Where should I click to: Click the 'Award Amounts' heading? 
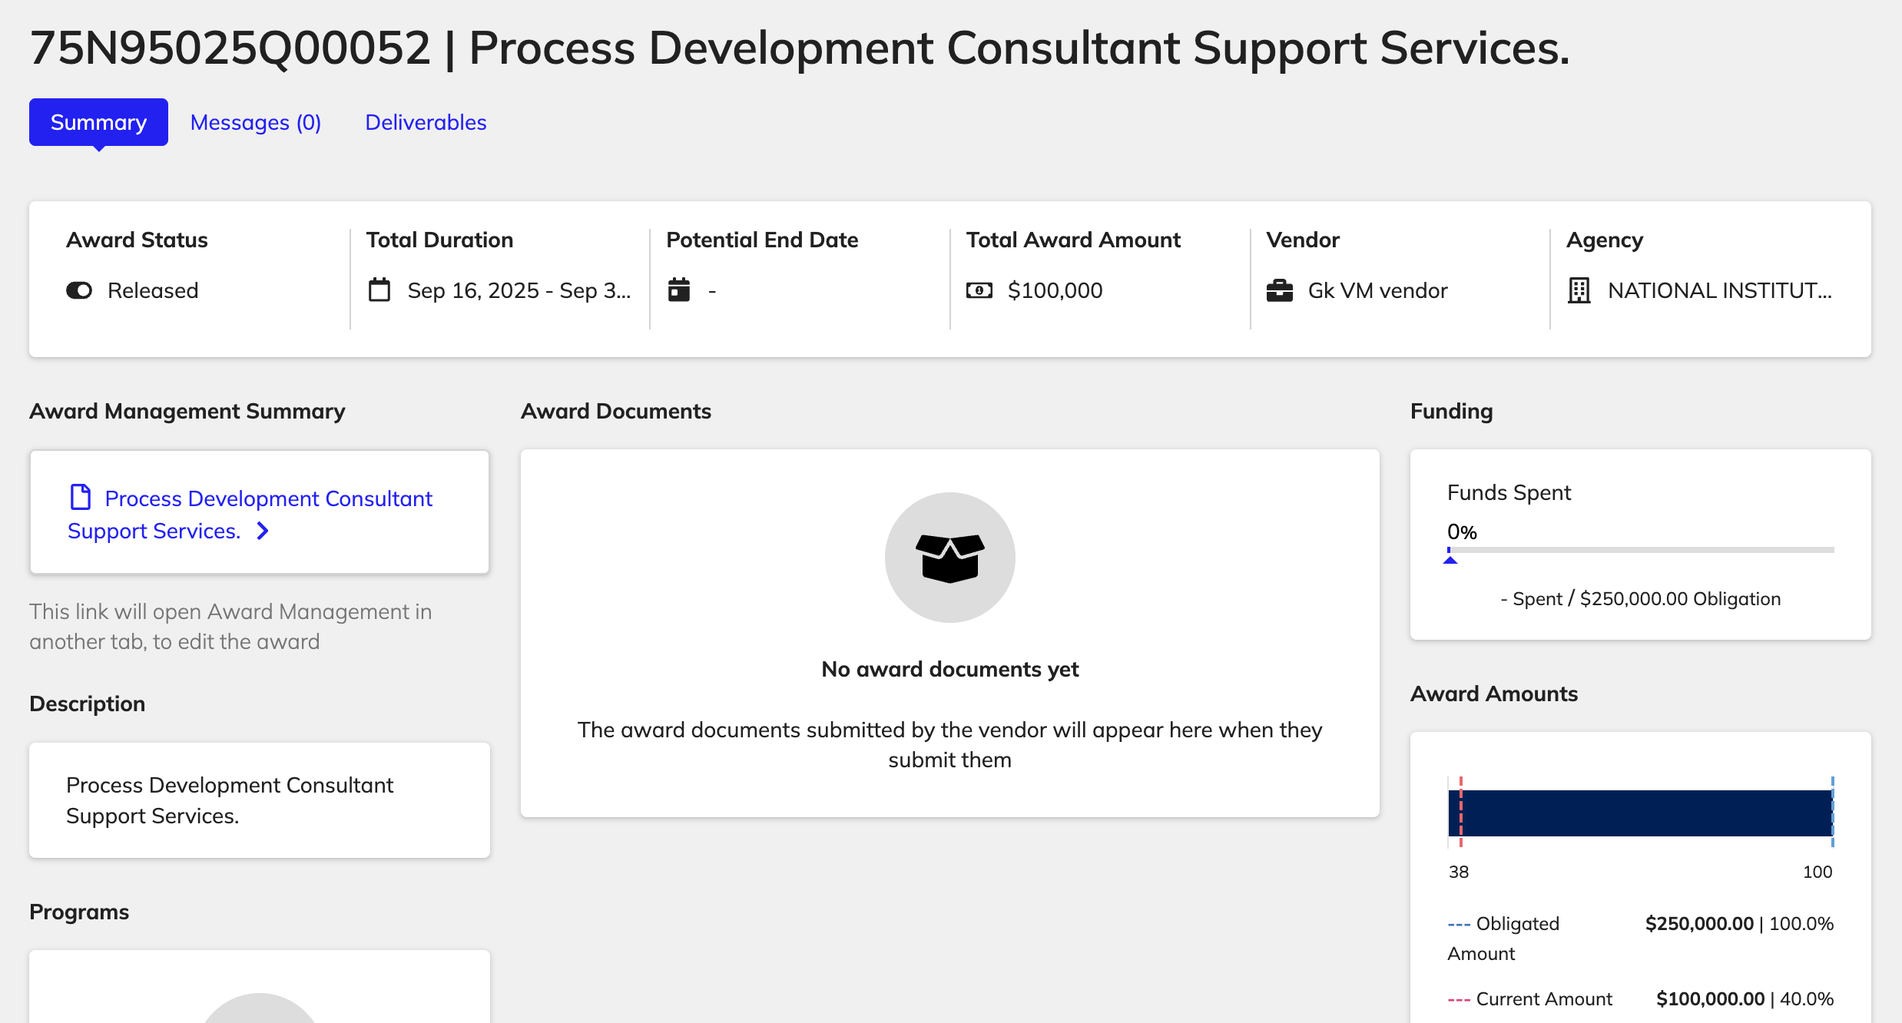tap(1494, 694)
